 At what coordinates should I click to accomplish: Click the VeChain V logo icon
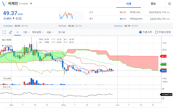pos(4,4)
